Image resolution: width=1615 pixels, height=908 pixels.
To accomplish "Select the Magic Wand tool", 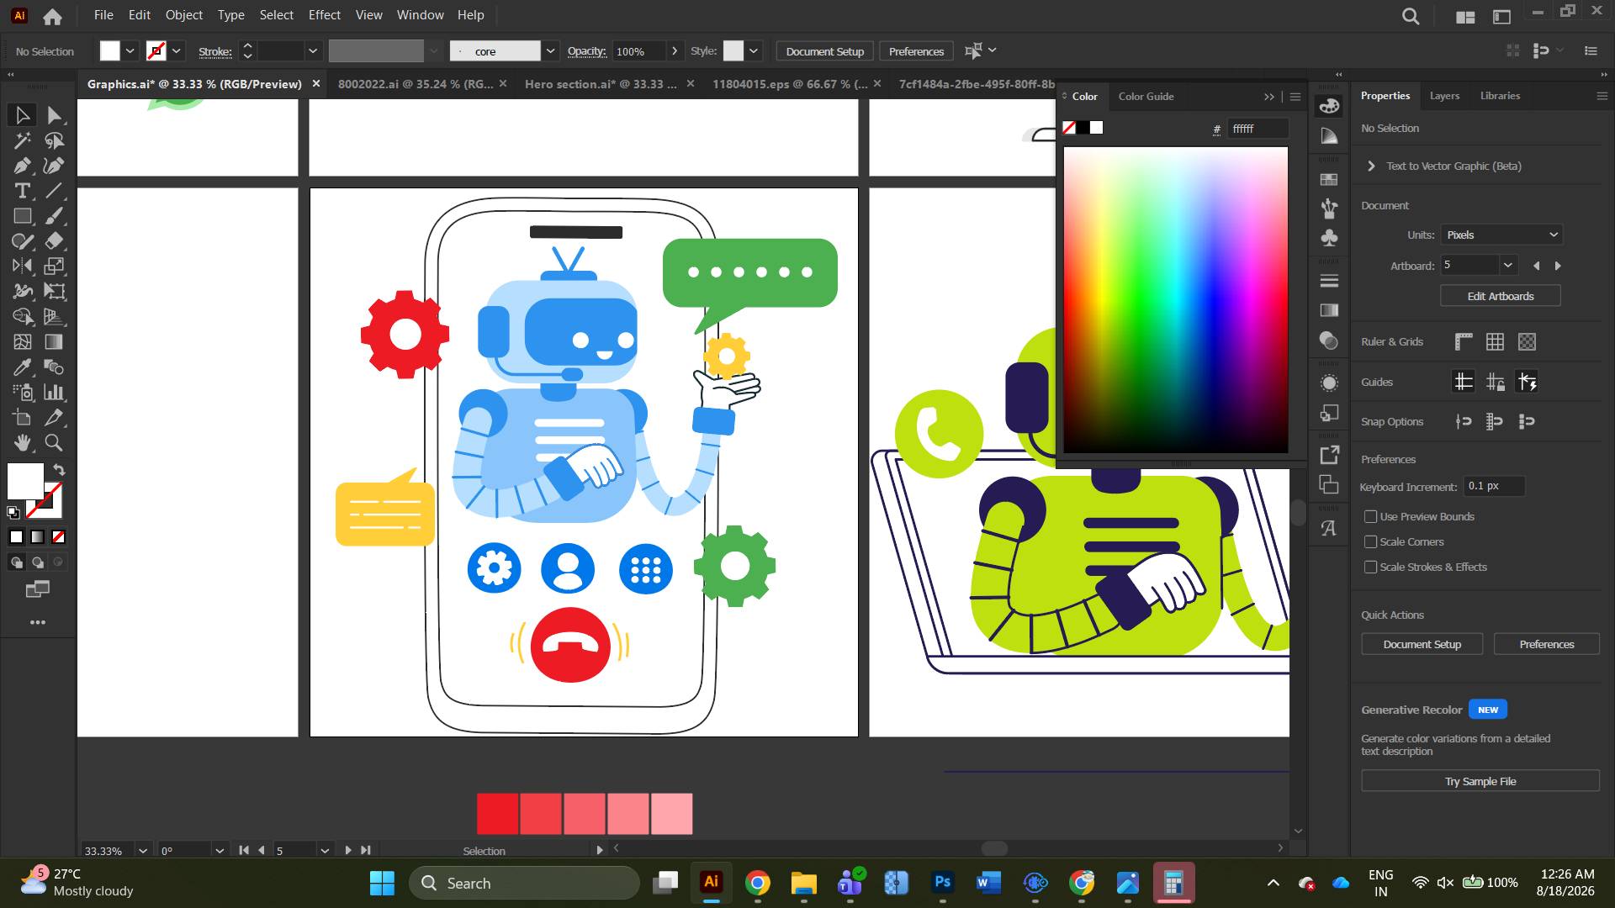I will (22, 140).
